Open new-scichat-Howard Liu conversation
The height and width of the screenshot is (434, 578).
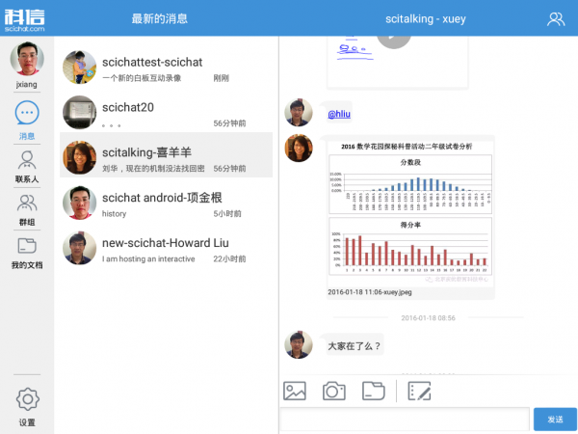[167, 249]
